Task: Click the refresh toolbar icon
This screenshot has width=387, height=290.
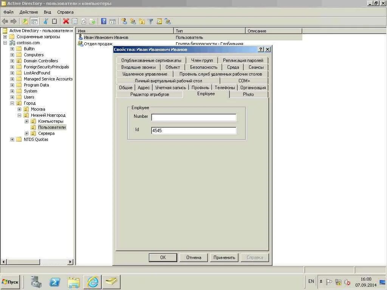Action: click(84, 21)
